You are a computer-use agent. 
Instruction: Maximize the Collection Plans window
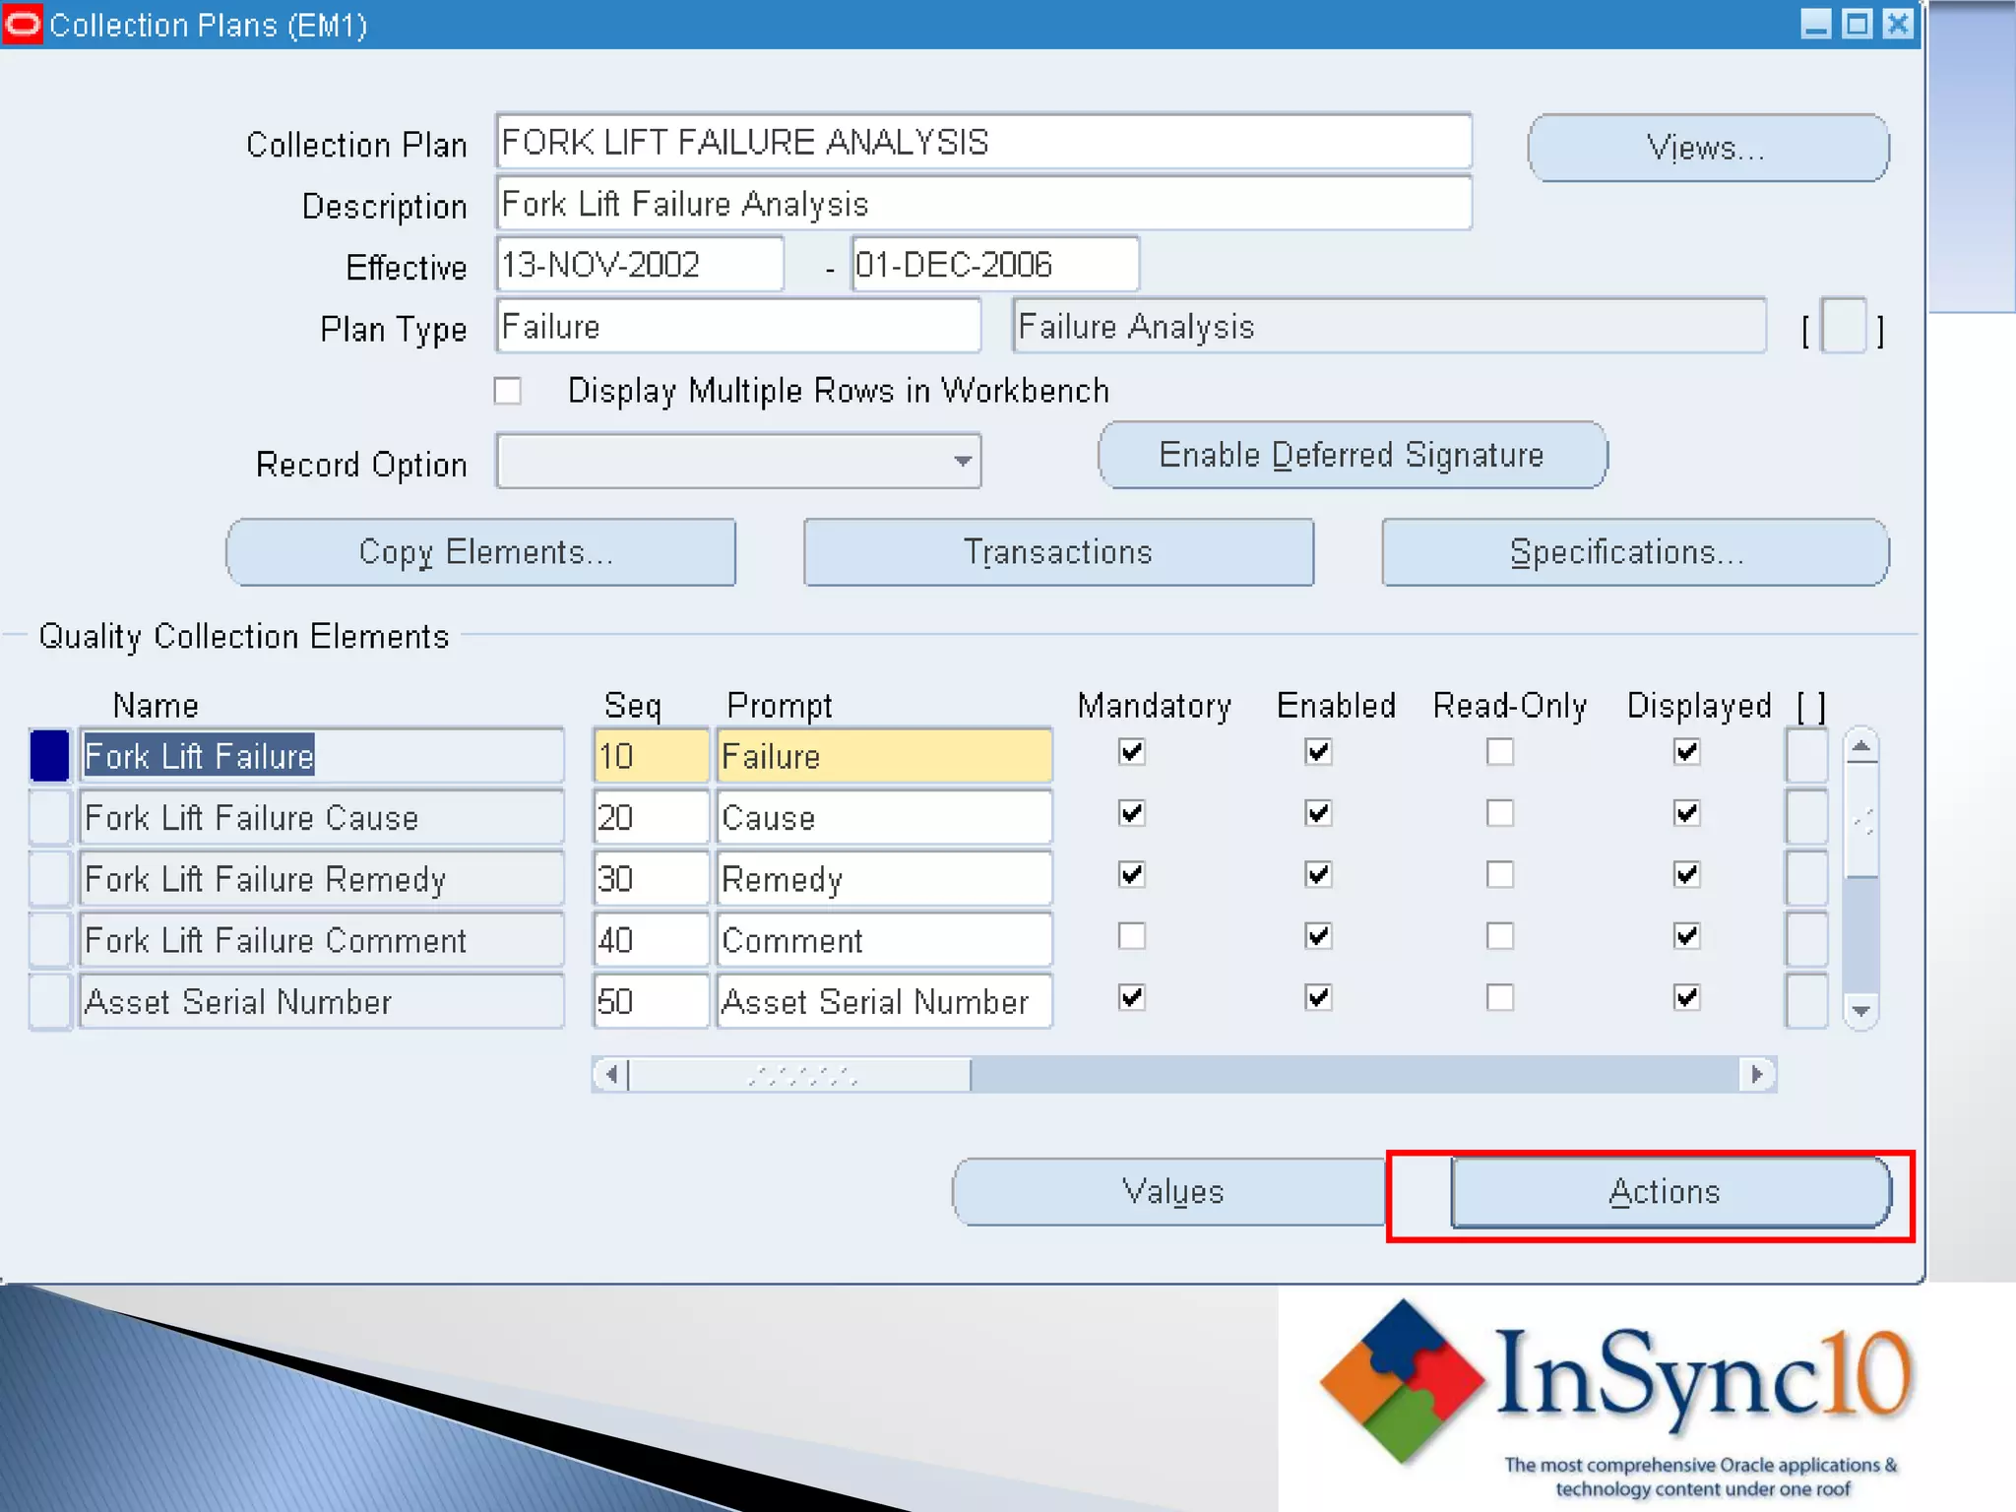coord(1857,24)
